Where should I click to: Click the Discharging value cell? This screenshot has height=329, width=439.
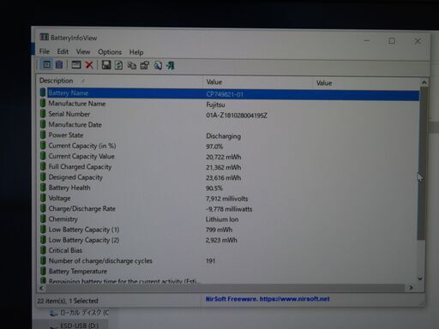click(224, 136)
